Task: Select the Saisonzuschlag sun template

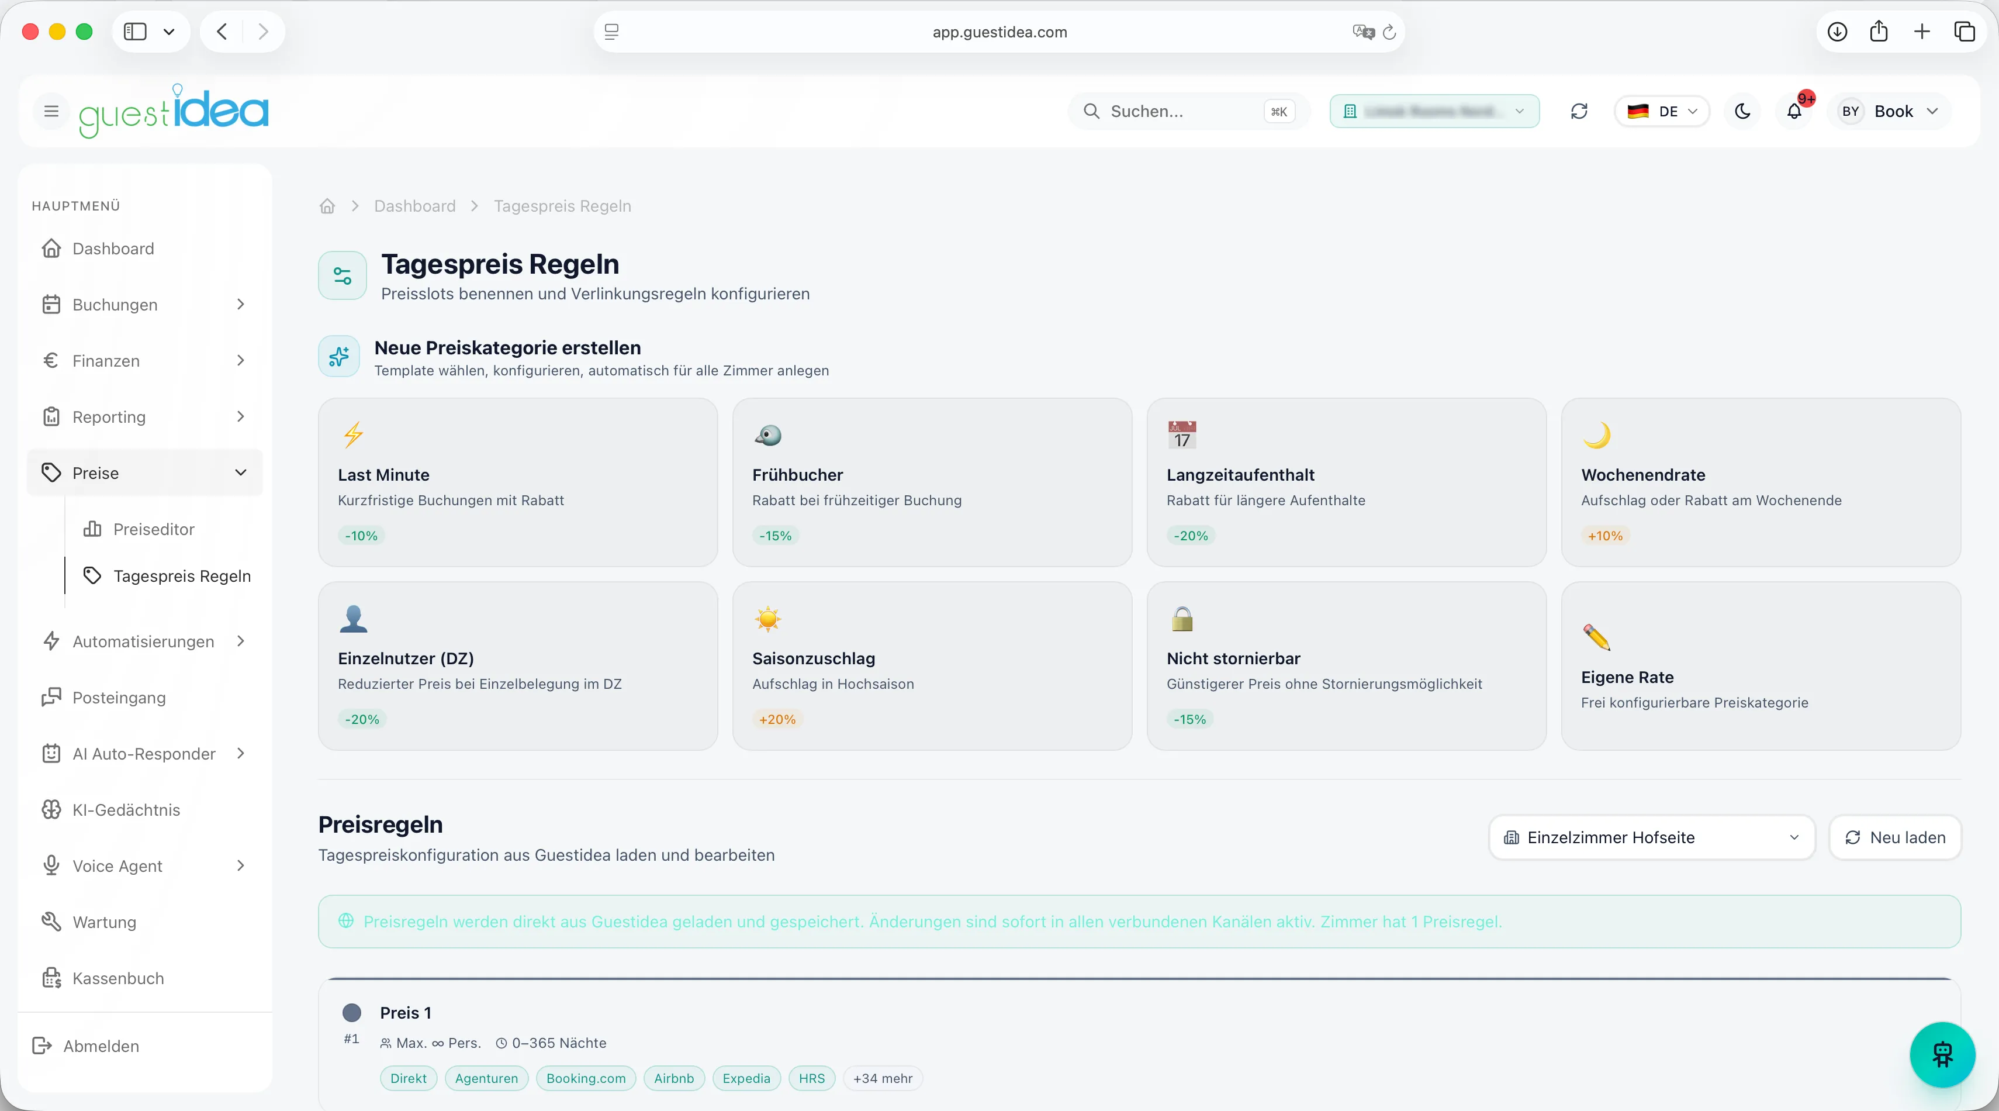Action: click(932, 666)
